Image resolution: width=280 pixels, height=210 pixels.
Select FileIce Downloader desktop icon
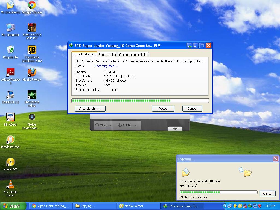pyautogui.click(x=32, y=121)
